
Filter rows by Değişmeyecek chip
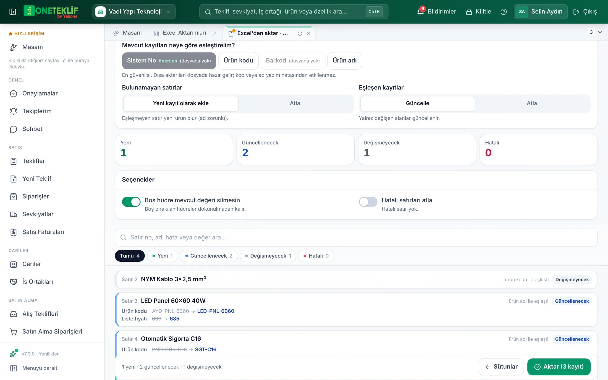[x=268, y=256]
